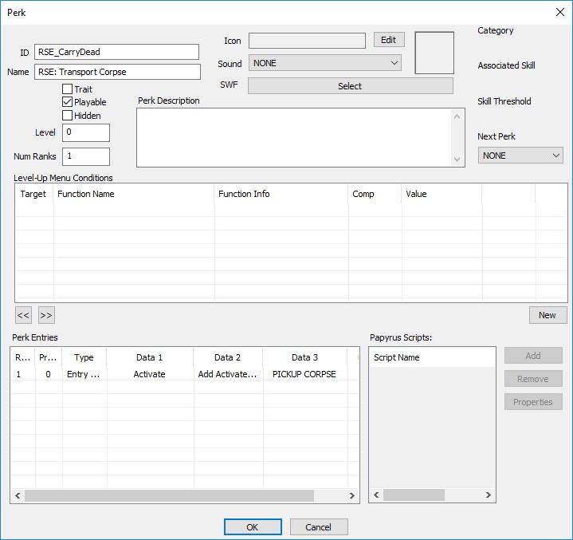Click the SWF Select button
Image resolution: width=573 pixels, height=540 pixels.
tap(351, 86)
